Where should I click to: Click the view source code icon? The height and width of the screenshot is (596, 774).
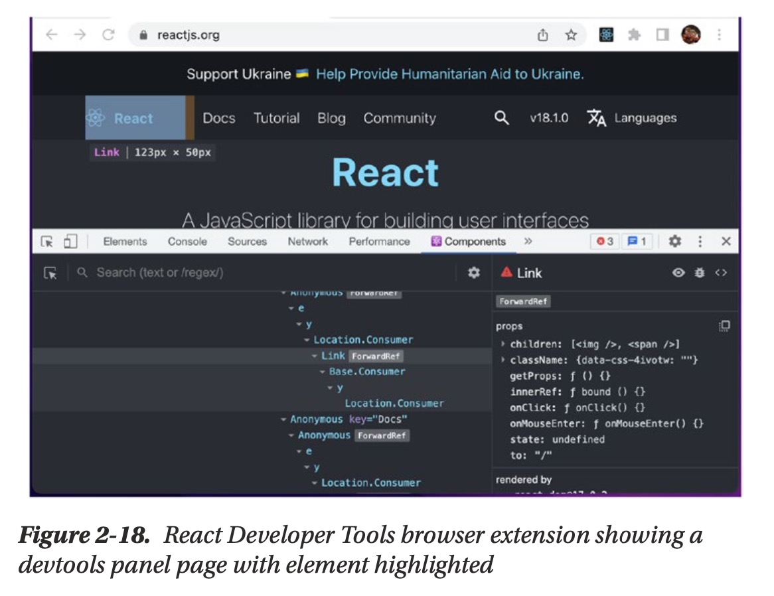pos(721,273)
